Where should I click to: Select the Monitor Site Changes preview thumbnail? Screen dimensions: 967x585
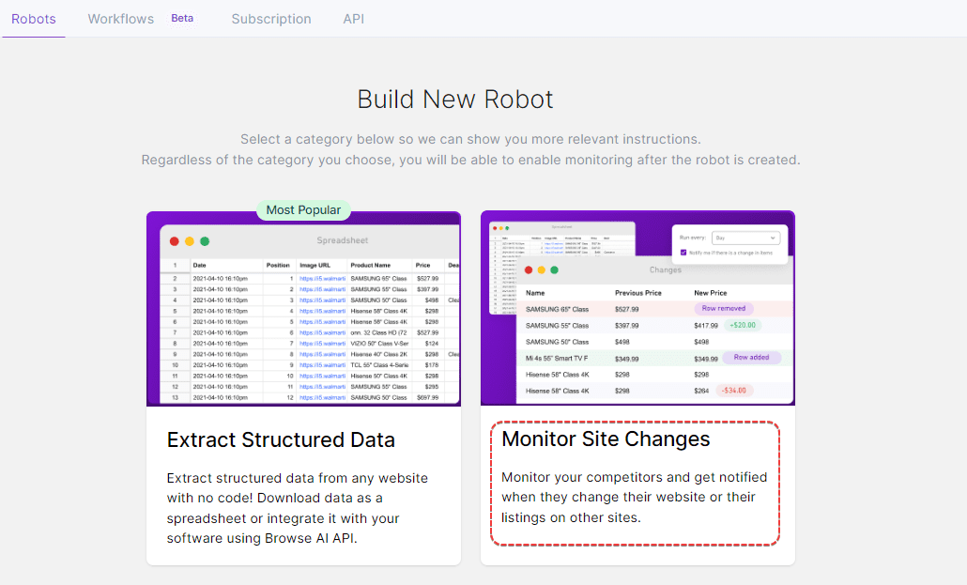point(637,308)
